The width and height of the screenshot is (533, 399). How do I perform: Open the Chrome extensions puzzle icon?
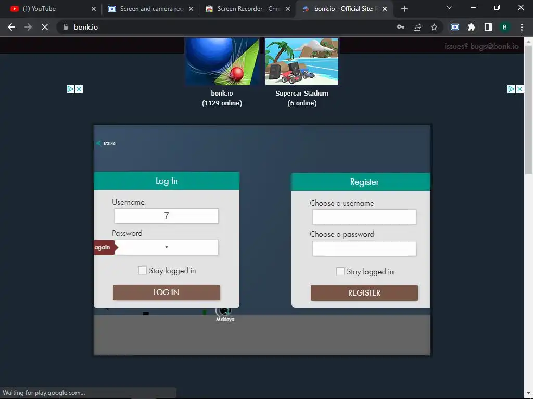[472, 27]
